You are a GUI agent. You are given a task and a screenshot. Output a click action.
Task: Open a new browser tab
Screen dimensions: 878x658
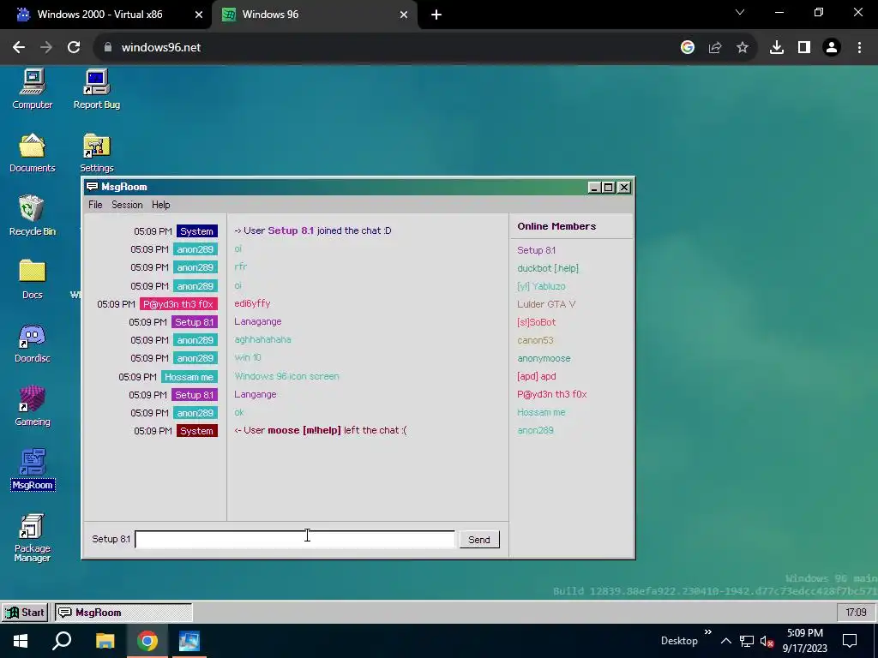436,15
